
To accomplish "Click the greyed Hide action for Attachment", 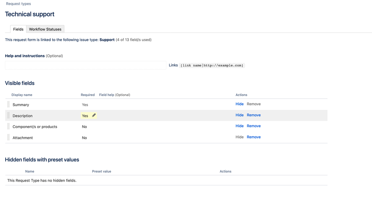I will click(x=239, y=137).
